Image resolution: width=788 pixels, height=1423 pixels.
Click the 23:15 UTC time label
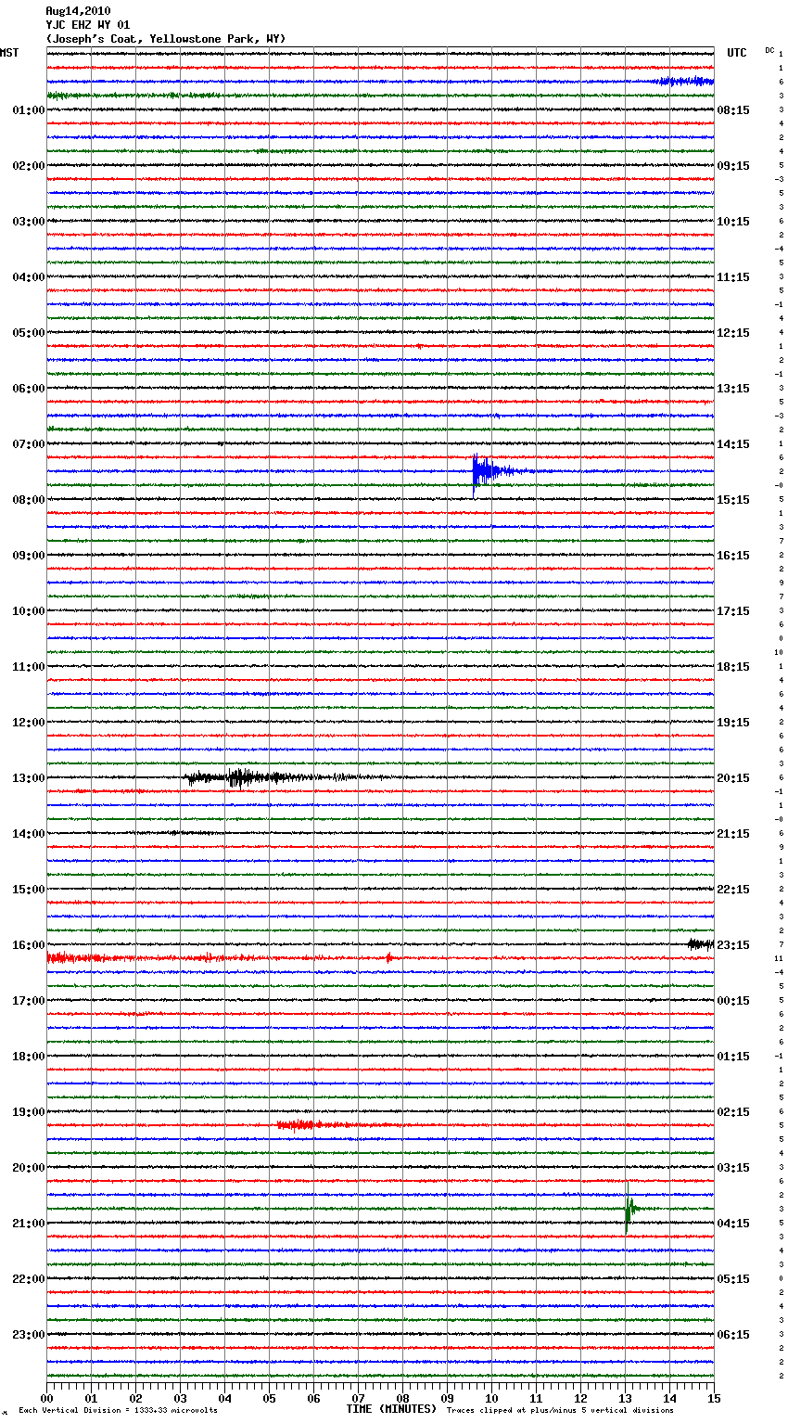click(x=733, y=945)
